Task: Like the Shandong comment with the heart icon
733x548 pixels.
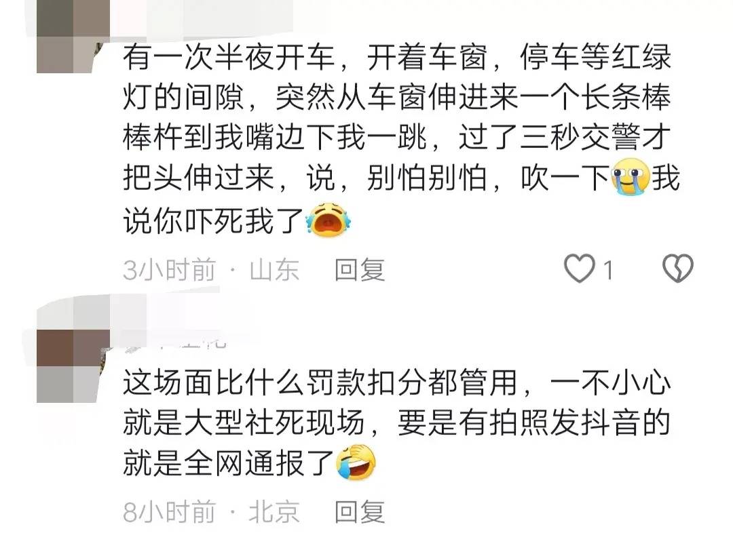Action: 579,269
